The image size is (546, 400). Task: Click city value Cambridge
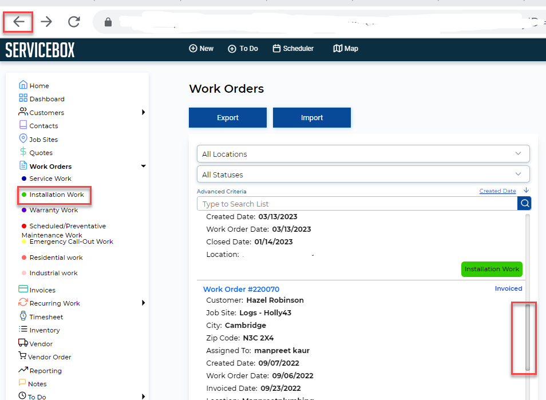[246, 326]
